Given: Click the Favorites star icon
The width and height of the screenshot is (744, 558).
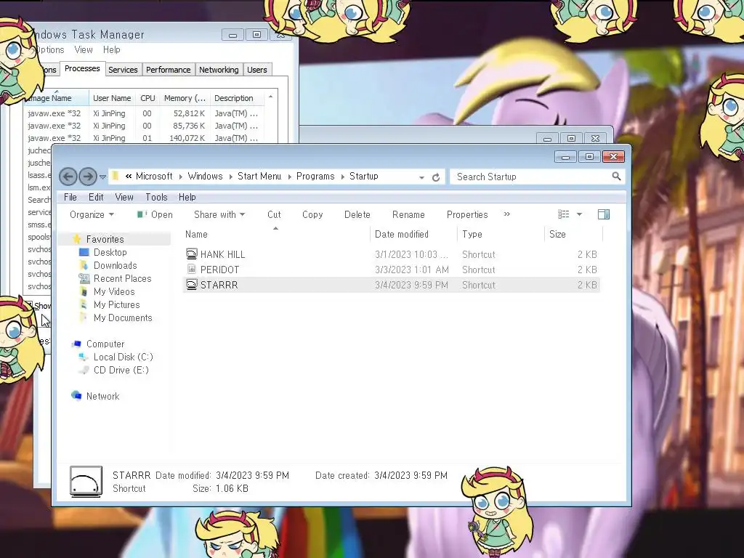Looking at the screenshot, I should coord(77,238).
